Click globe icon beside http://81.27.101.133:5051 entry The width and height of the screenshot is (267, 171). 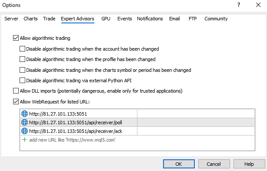tap(24, 114)
